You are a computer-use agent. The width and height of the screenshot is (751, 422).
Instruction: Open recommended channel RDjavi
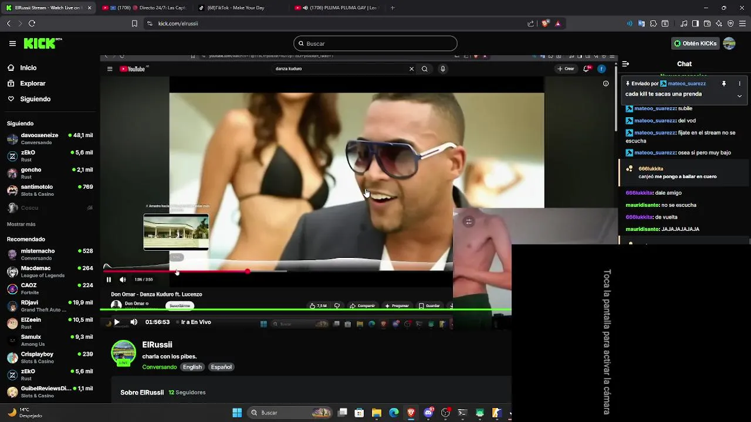(x=49, y=306)
